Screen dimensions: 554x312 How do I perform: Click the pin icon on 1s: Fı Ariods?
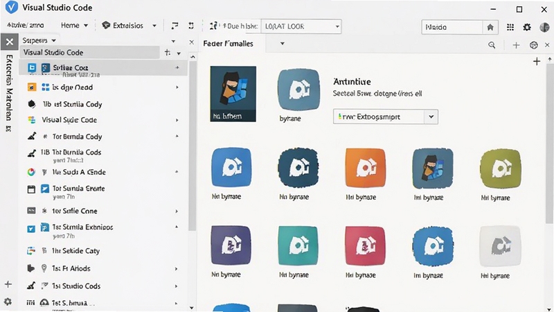point(44,268)
